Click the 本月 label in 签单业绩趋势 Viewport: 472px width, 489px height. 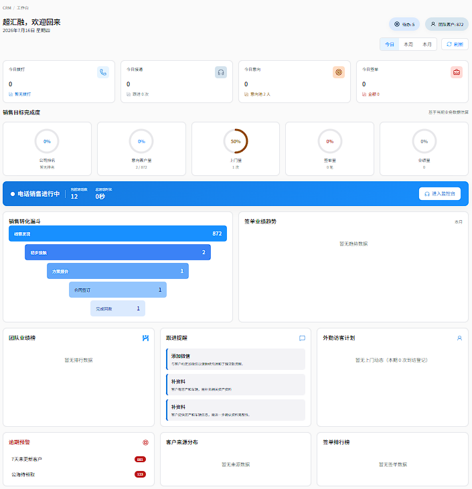click(x=459, y=222)
